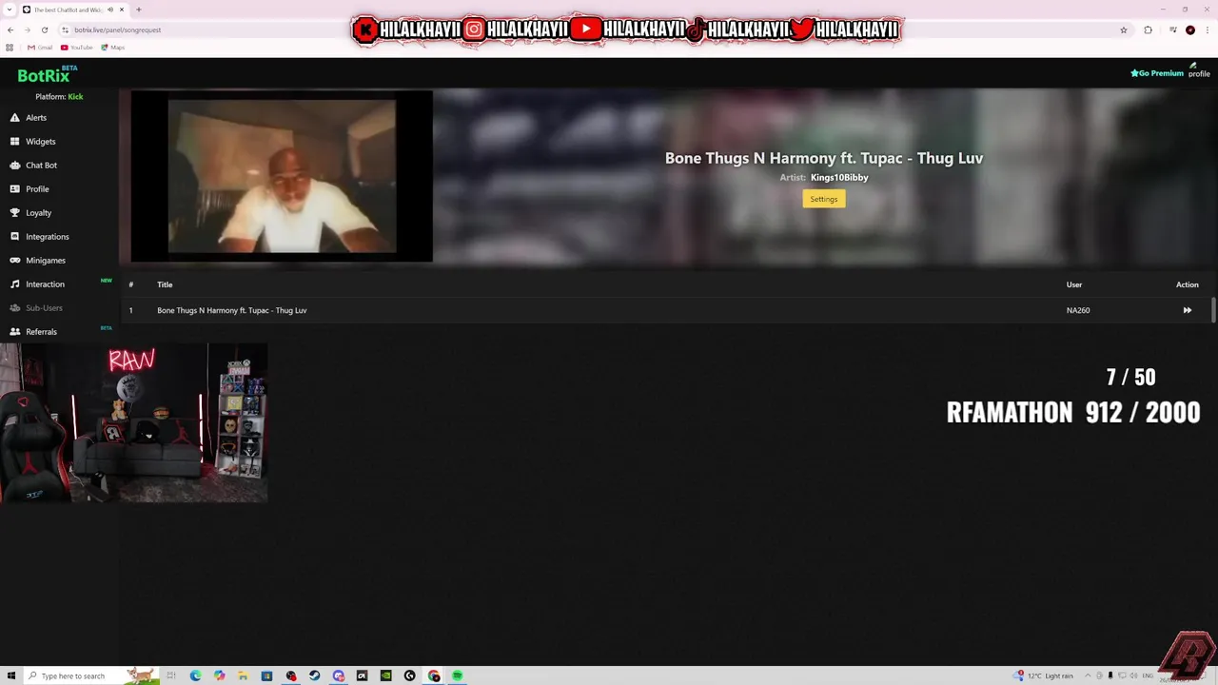Open the NVIDIA app in taskbar

385,675
